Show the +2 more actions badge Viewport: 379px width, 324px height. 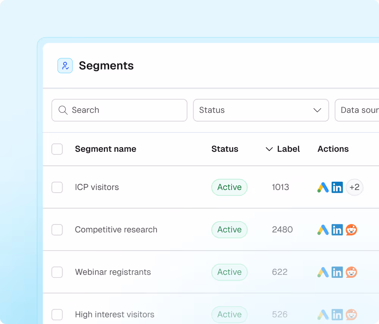pos(354,187)
